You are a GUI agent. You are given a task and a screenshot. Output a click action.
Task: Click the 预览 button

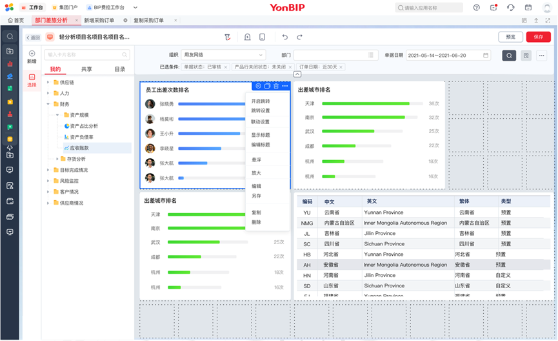[510, 37]
